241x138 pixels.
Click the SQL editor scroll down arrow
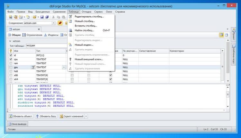tap(227, 107)
